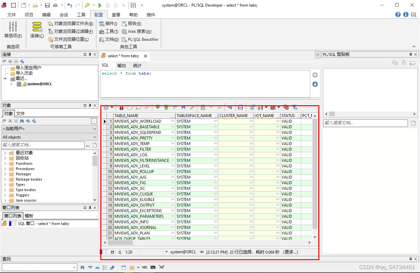Click the help question mark icon
Image resolution: width=420 pixels, height=273 pixels.
[x=398, y=14]
